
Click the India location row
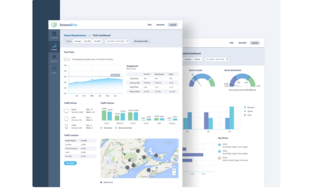click(80, 152)
